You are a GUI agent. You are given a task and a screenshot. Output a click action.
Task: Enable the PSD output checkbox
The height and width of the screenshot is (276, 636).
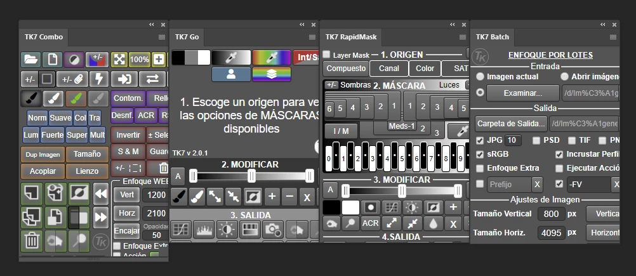coord(536,141)
